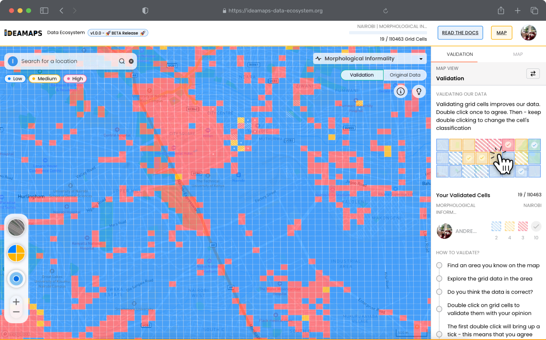Click the yellow MAP header button
This screenshot has width=546, height=340.
pos(501,33)
